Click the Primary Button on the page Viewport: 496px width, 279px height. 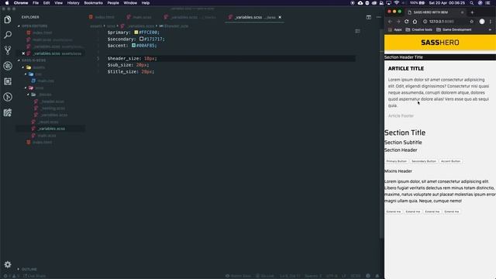click(x=396, y=161)
